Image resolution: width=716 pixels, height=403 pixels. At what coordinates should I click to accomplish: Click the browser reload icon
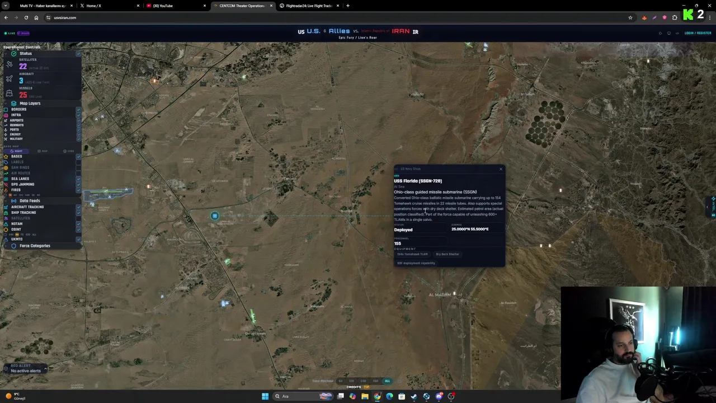click(26, 17)
